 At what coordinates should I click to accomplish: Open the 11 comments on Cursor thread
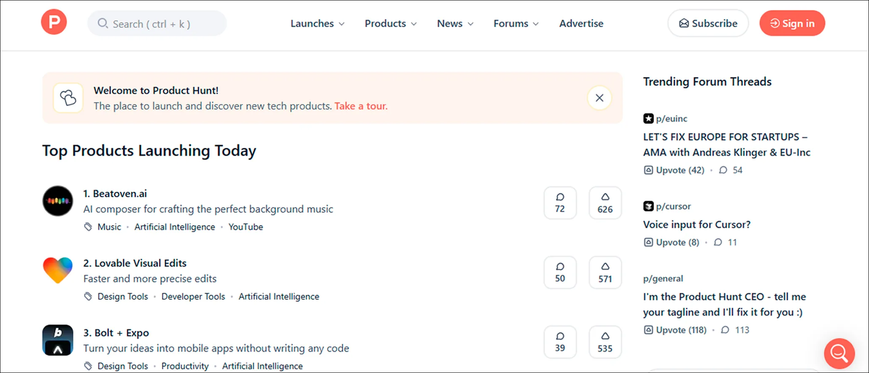(725, 242)
